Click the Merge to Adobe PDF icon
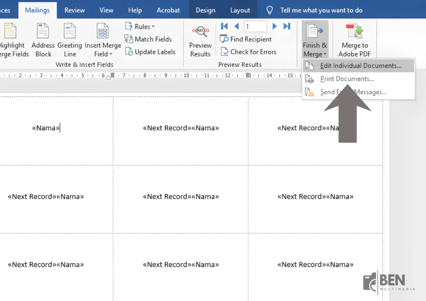The image size is (426, 301). tap(354, 32)
